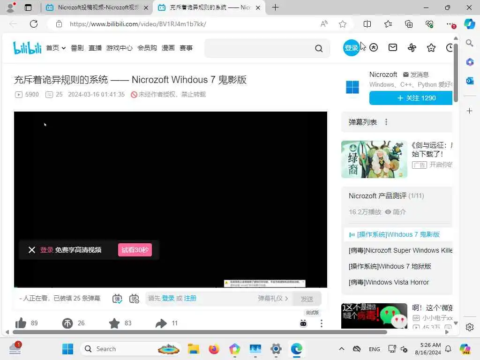Open the Copilot icon in Edge toolbar
480x360 pixels.
[x=469, y=24]
